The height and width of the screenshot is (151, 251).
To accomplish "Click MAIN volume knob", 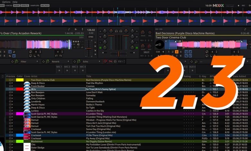I will pyautogui.click(x=143, y=32).
